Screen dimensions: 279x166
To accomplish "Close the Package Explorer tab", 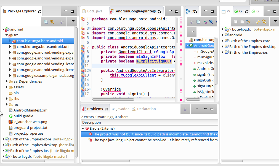I will point(39,11).
